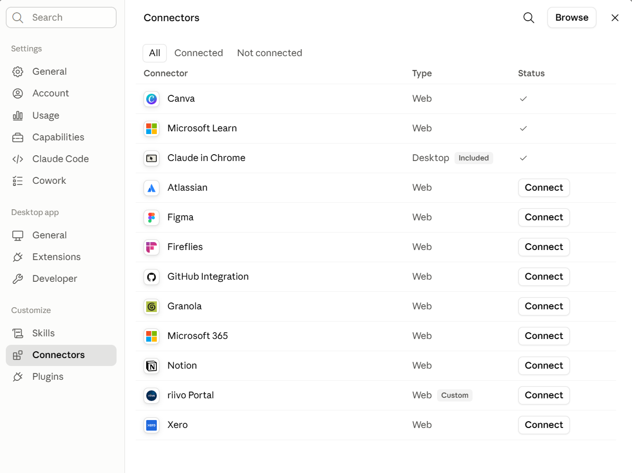Click the Capabilities briefcase icon
The width and height of the screenshot is (632, 473).
coord(17,137)
